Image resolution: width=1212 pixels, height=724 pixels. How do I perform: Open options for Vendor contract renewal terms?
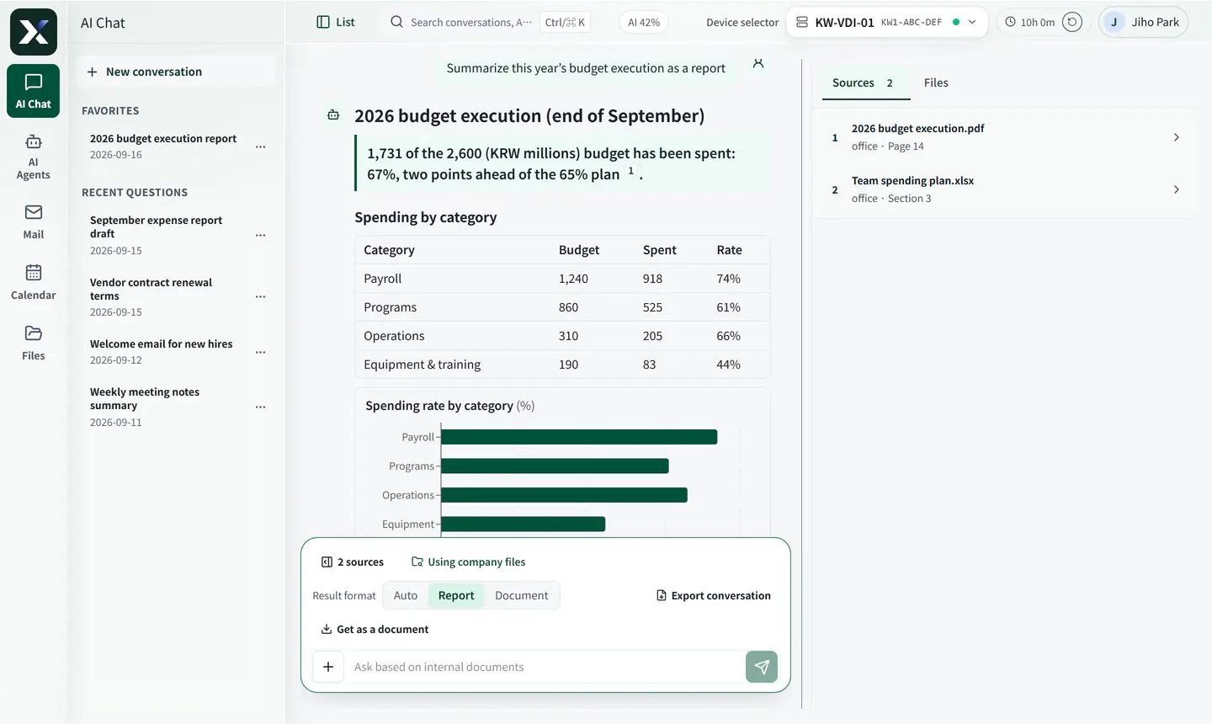261,296
